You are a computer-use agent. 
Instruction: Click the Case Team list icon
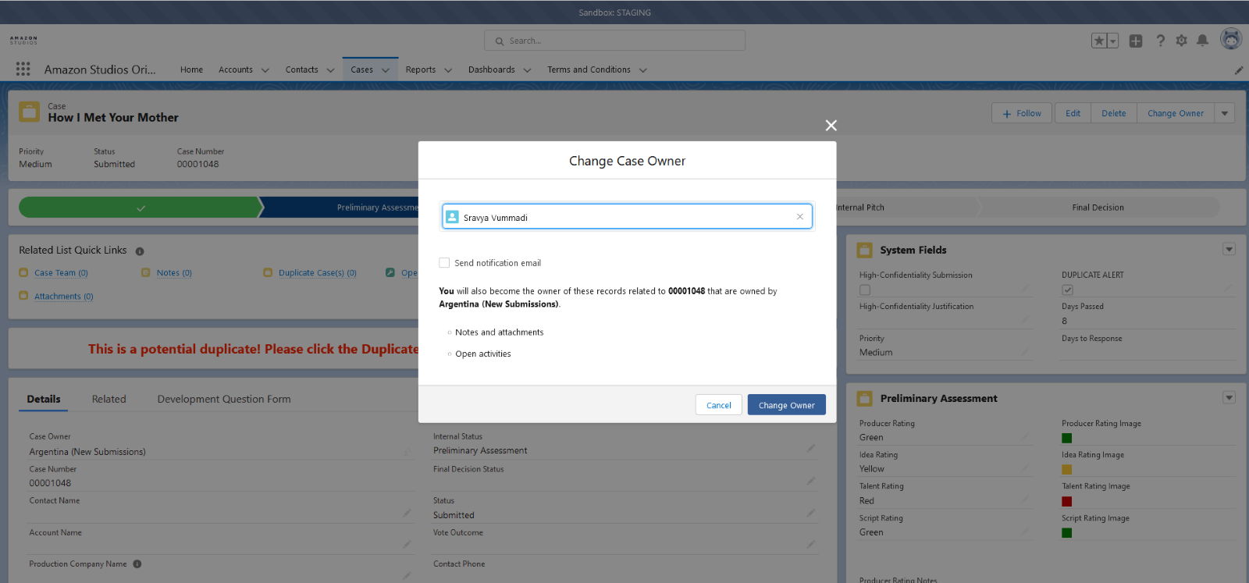point(23,272)
